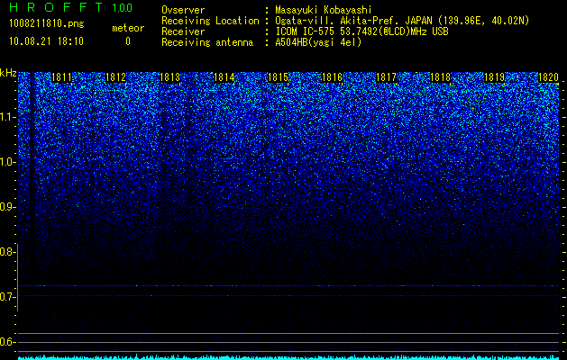Image resolution: width=567 pixels, height=360 pixels.
Task: Click the meteor count value 0
Action: coord(128,41)
